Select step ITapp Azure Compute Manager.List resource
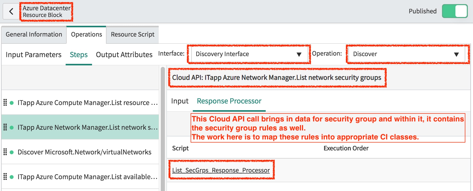The width and height of the screenshot is (473, 191). [80, 102]
